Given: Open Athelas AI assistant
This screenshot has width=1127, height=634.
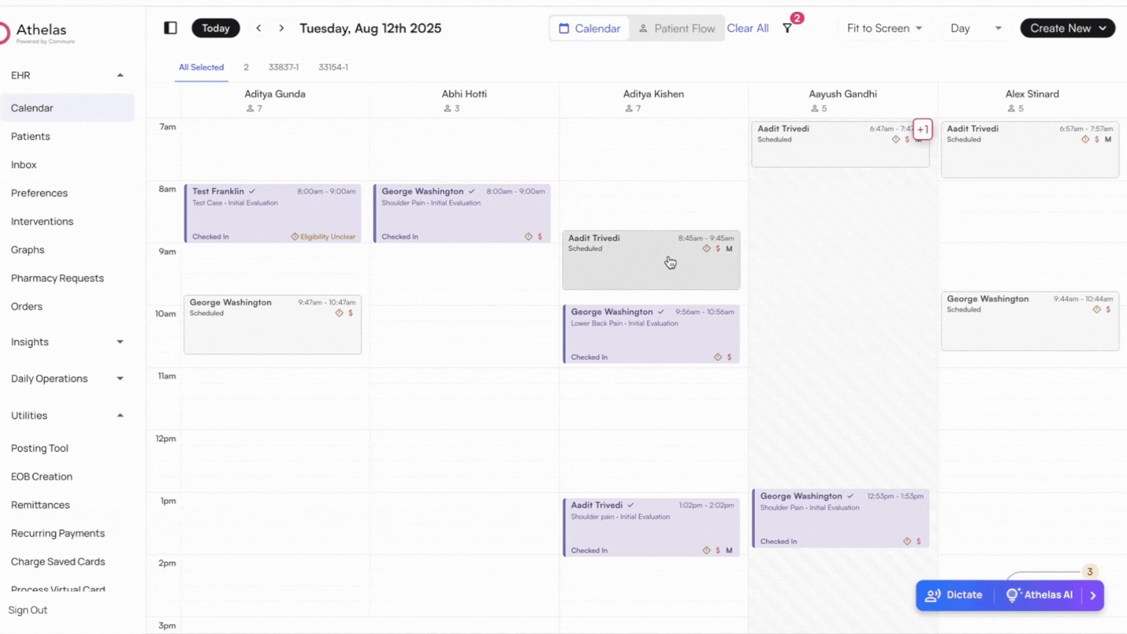Looking at the screenshot, I should [1040, 595].
